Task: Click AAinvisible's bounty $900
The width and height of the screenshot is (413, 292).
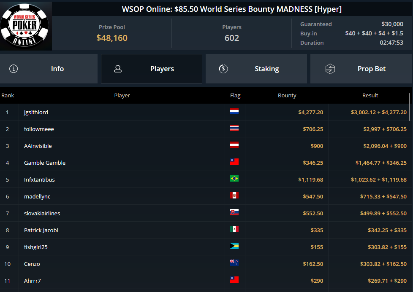Action: pyautogui.click(x=317, y=146)
